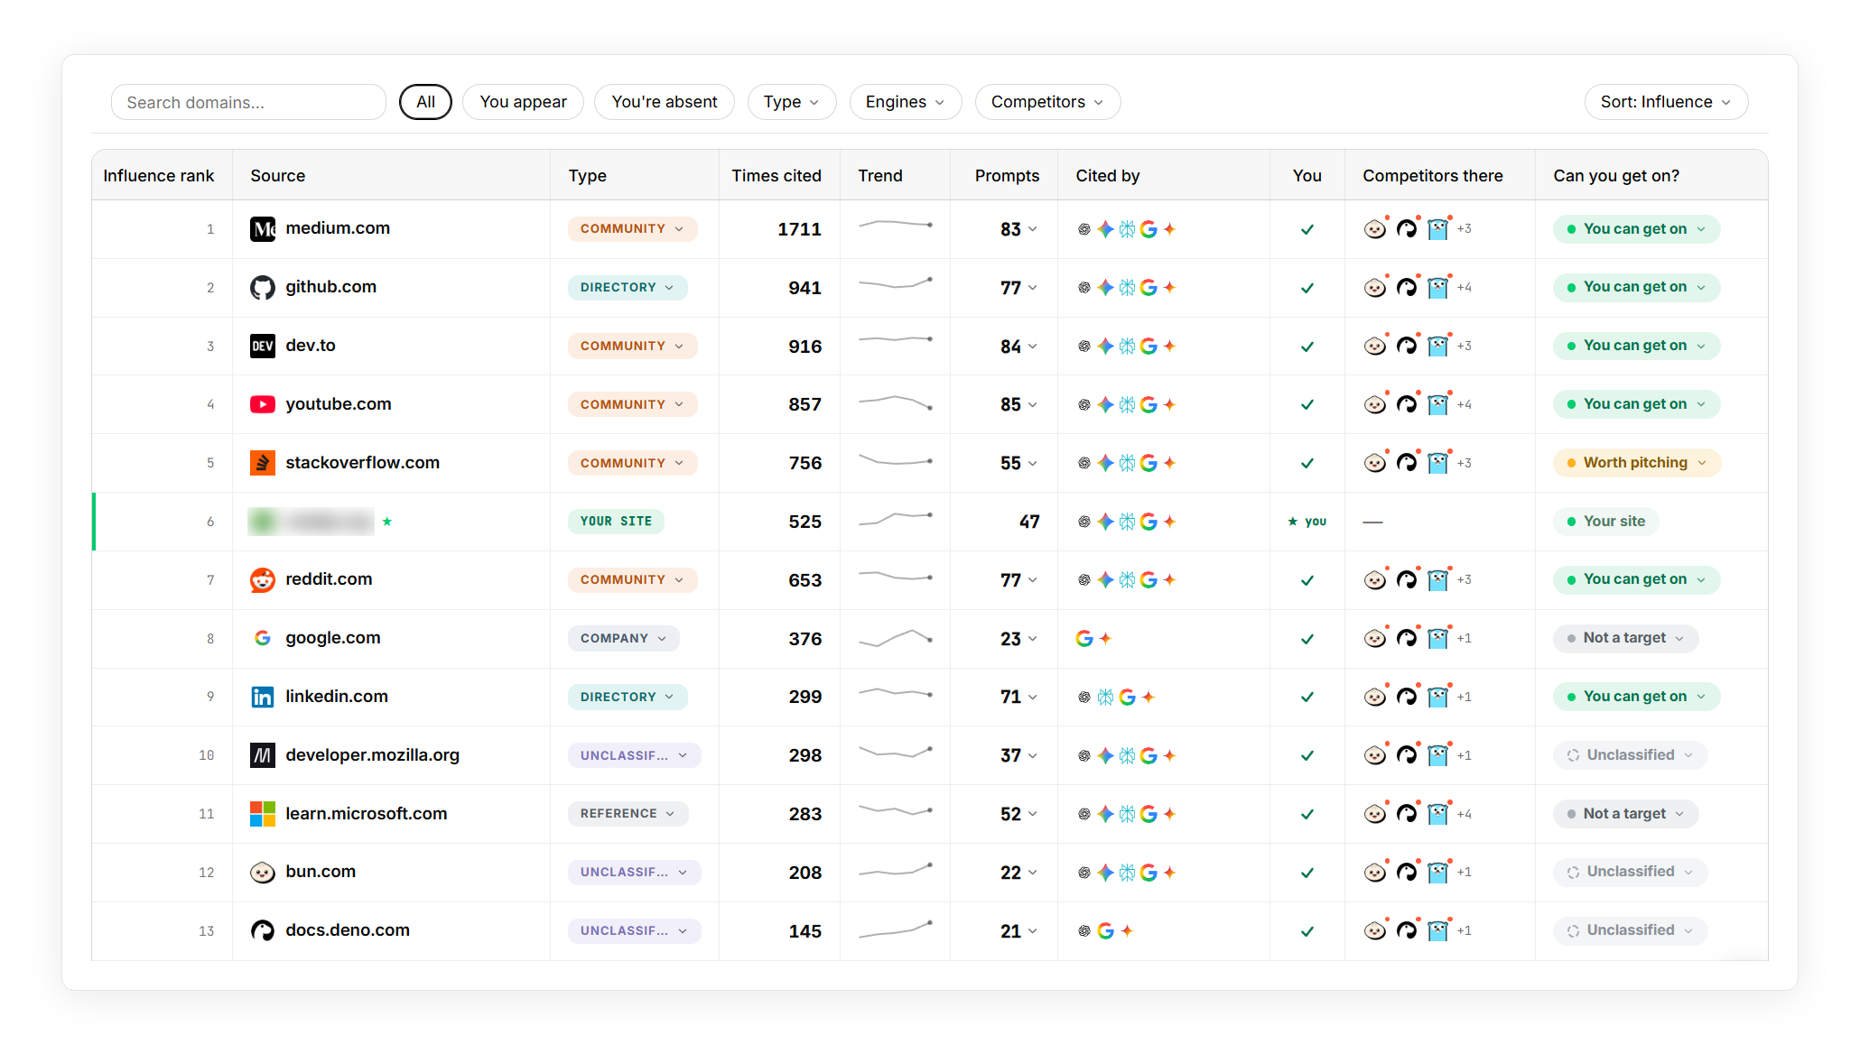Screen dimensions: 1860x1054
Task: Expand the 85 prompts in youtube.com row
Action: (x=1018, y=405)
